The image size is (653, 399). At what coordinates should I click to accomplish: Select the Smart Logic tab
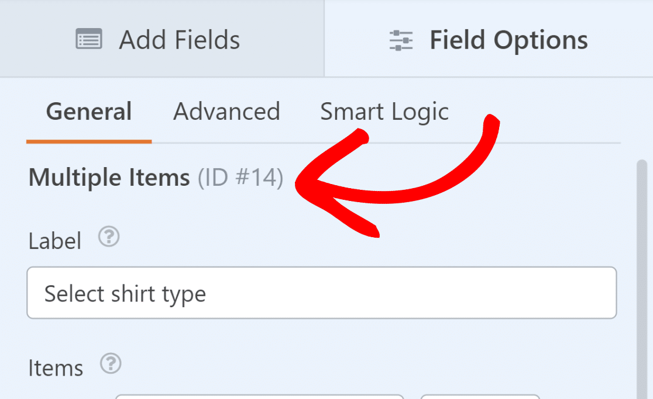pos(384,112)
